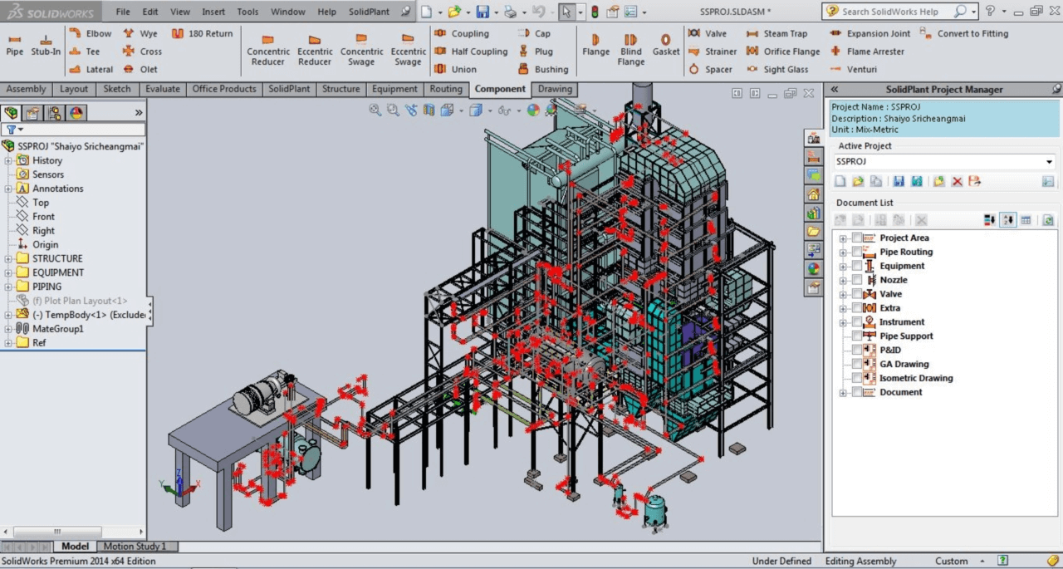Insert a Half Coupling
This screenshot has width=1063, height=569.
pyautogui.click(x=471, y=52)
